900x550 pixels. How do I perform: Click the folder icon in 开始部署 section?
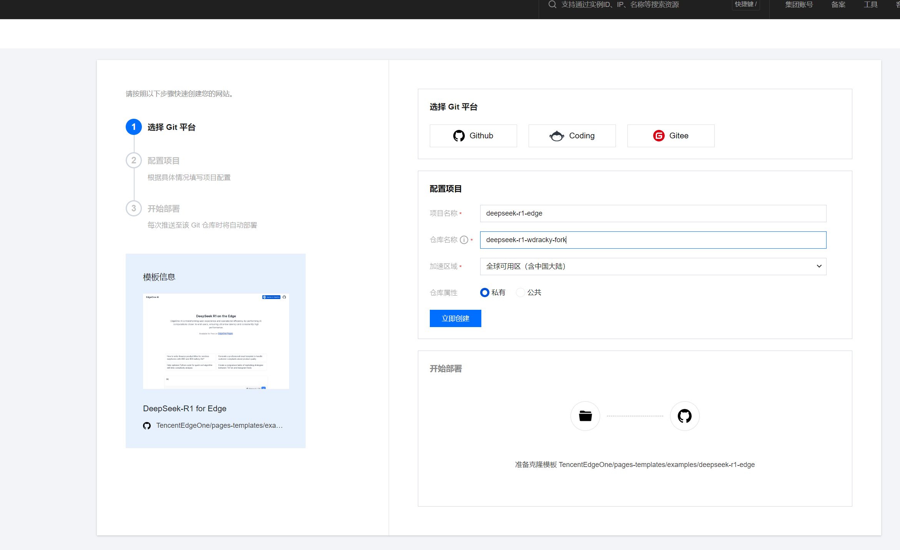[x=585, y=416]
